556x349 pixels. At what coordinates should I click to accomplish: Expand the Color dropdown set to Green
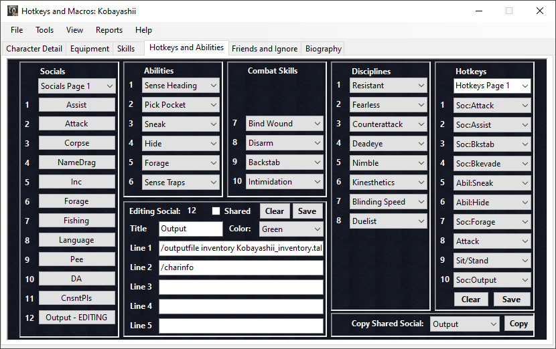[x=291, y=229]
